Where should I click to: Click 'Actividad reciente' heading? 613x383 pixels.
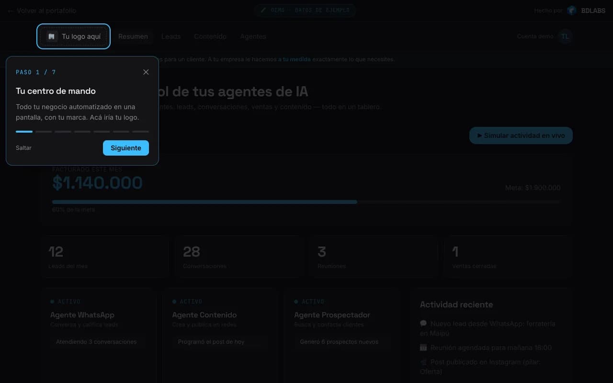[x=456, y=304]
